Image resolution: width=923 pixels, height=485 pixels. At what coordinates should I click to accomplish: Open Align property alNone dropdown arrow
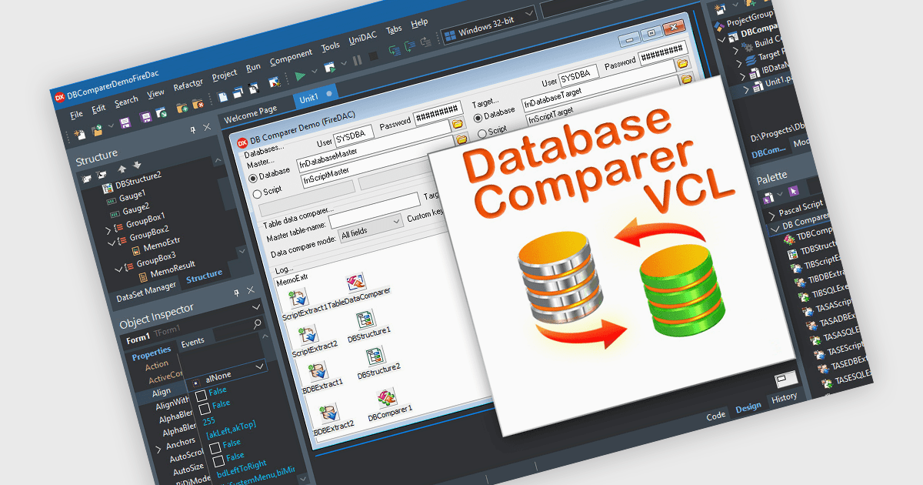click(258, 366)
